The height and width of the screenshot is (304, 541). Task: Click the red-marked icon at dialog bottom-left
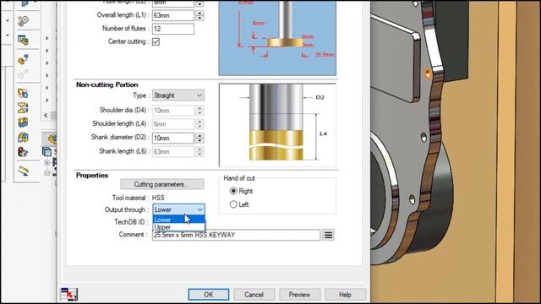[x=69, y=295]
